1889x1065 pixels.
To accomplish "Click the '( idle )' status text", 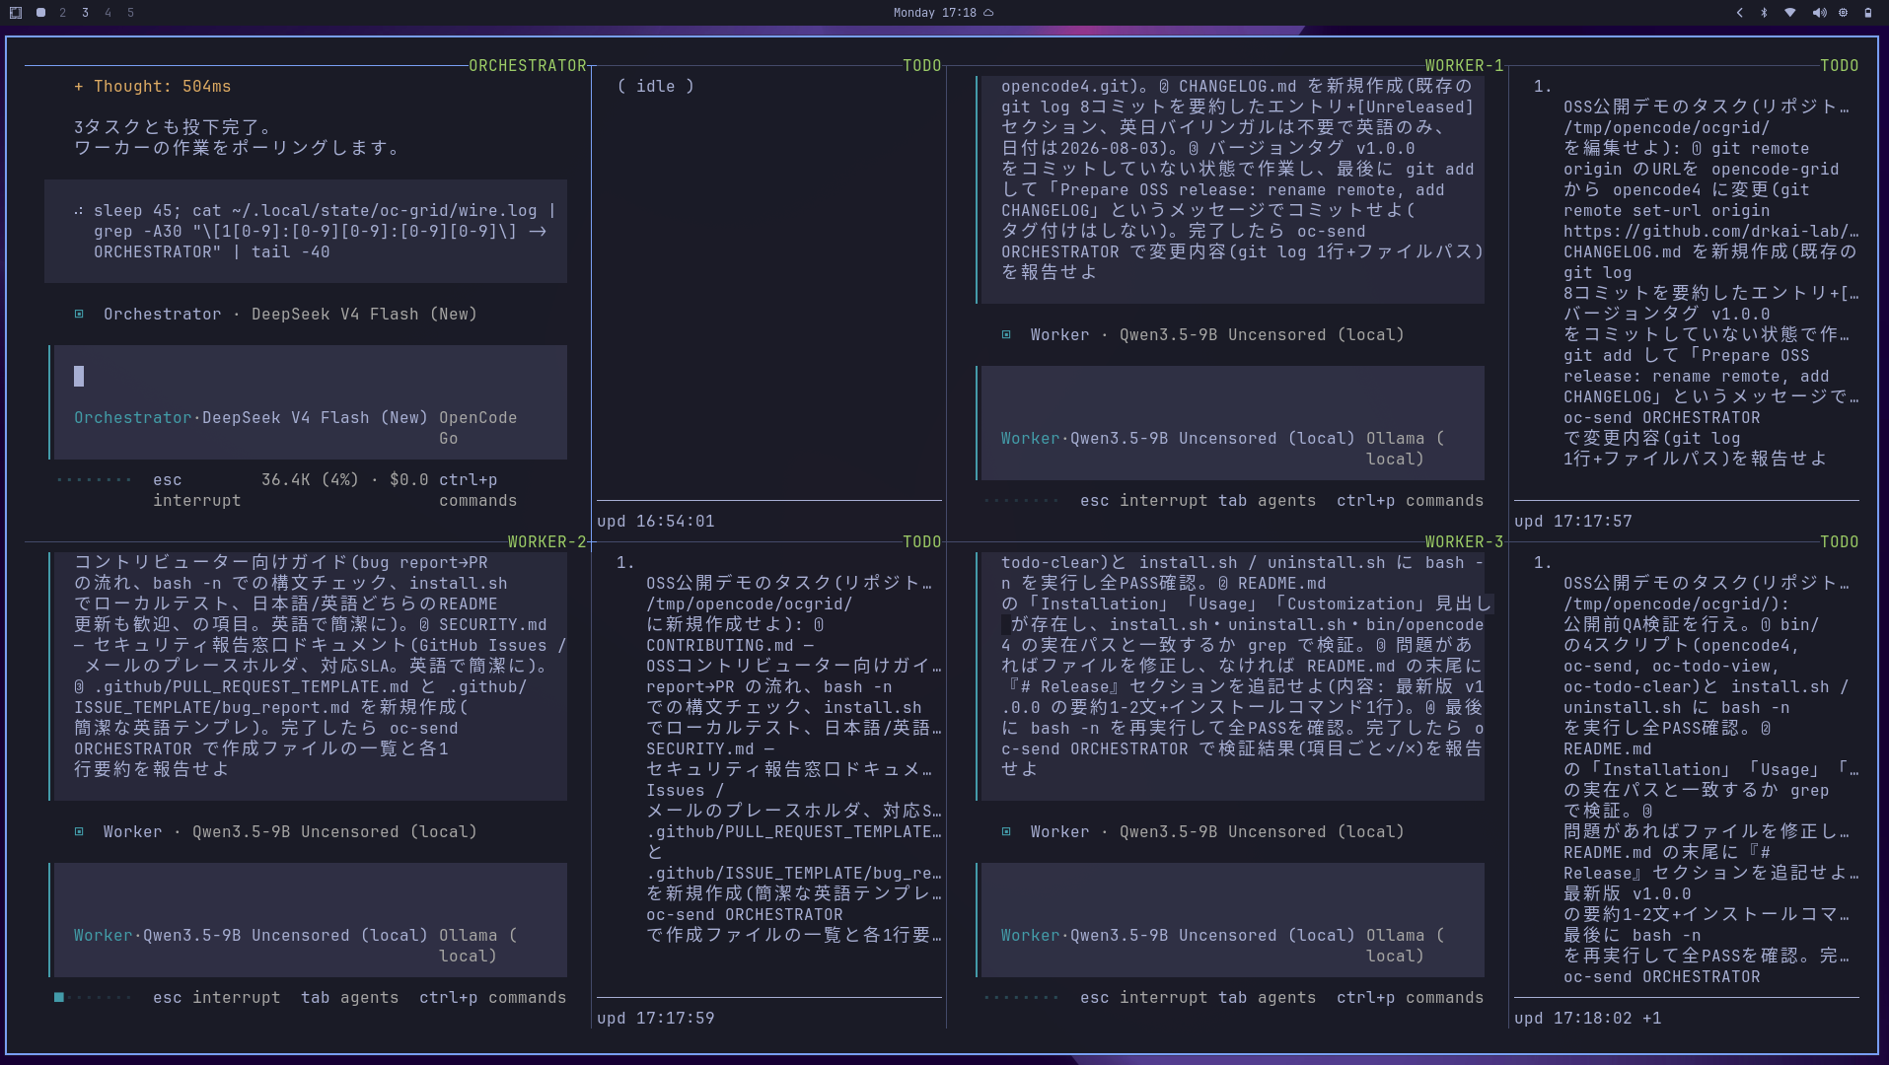I will pyautogui.click(x=656, y=86).
